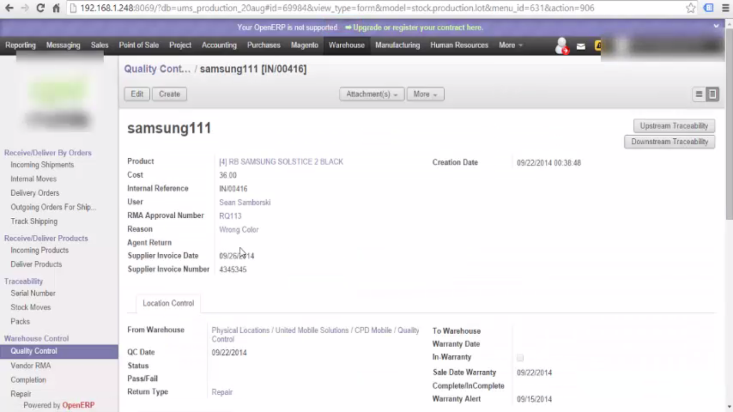Viewport: 733px width, 412px height.
Task: Open Repair in sidebar
Action: pos(21,394)
